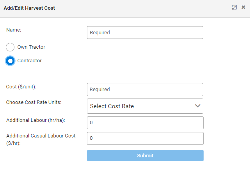
Task: Click the Additional Casual Labour Cost field
Action: 145,138
